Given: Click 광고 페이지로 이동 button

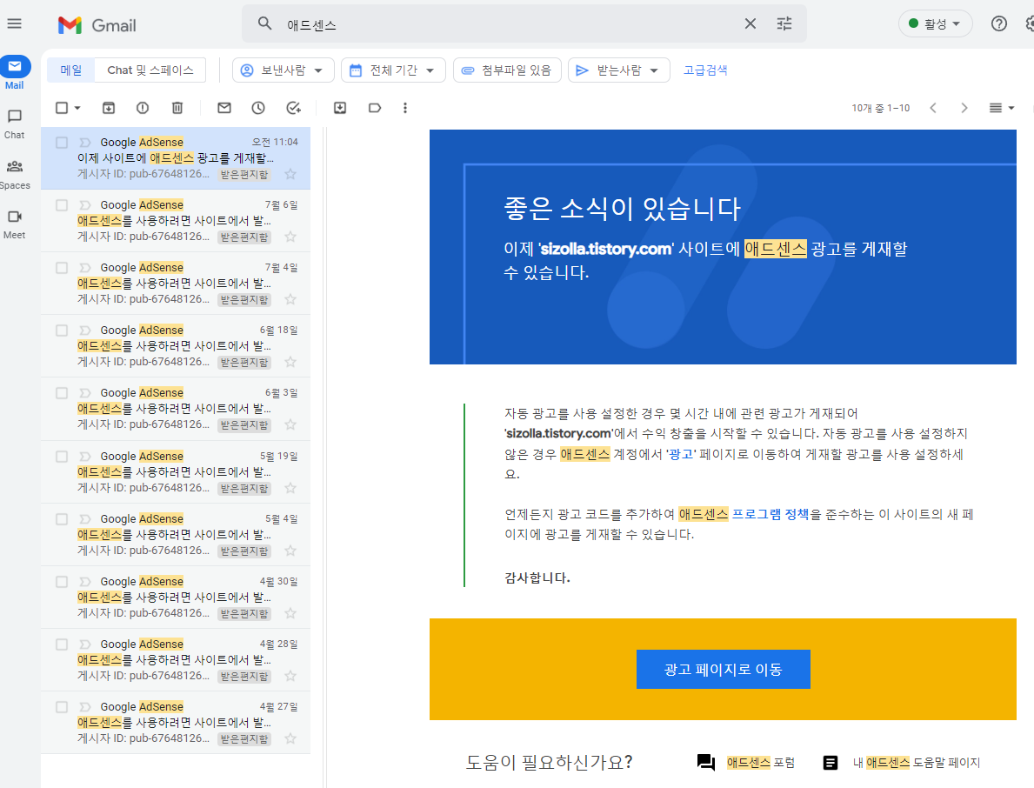Looking at the screenshot, I should (x=723, y=670).
